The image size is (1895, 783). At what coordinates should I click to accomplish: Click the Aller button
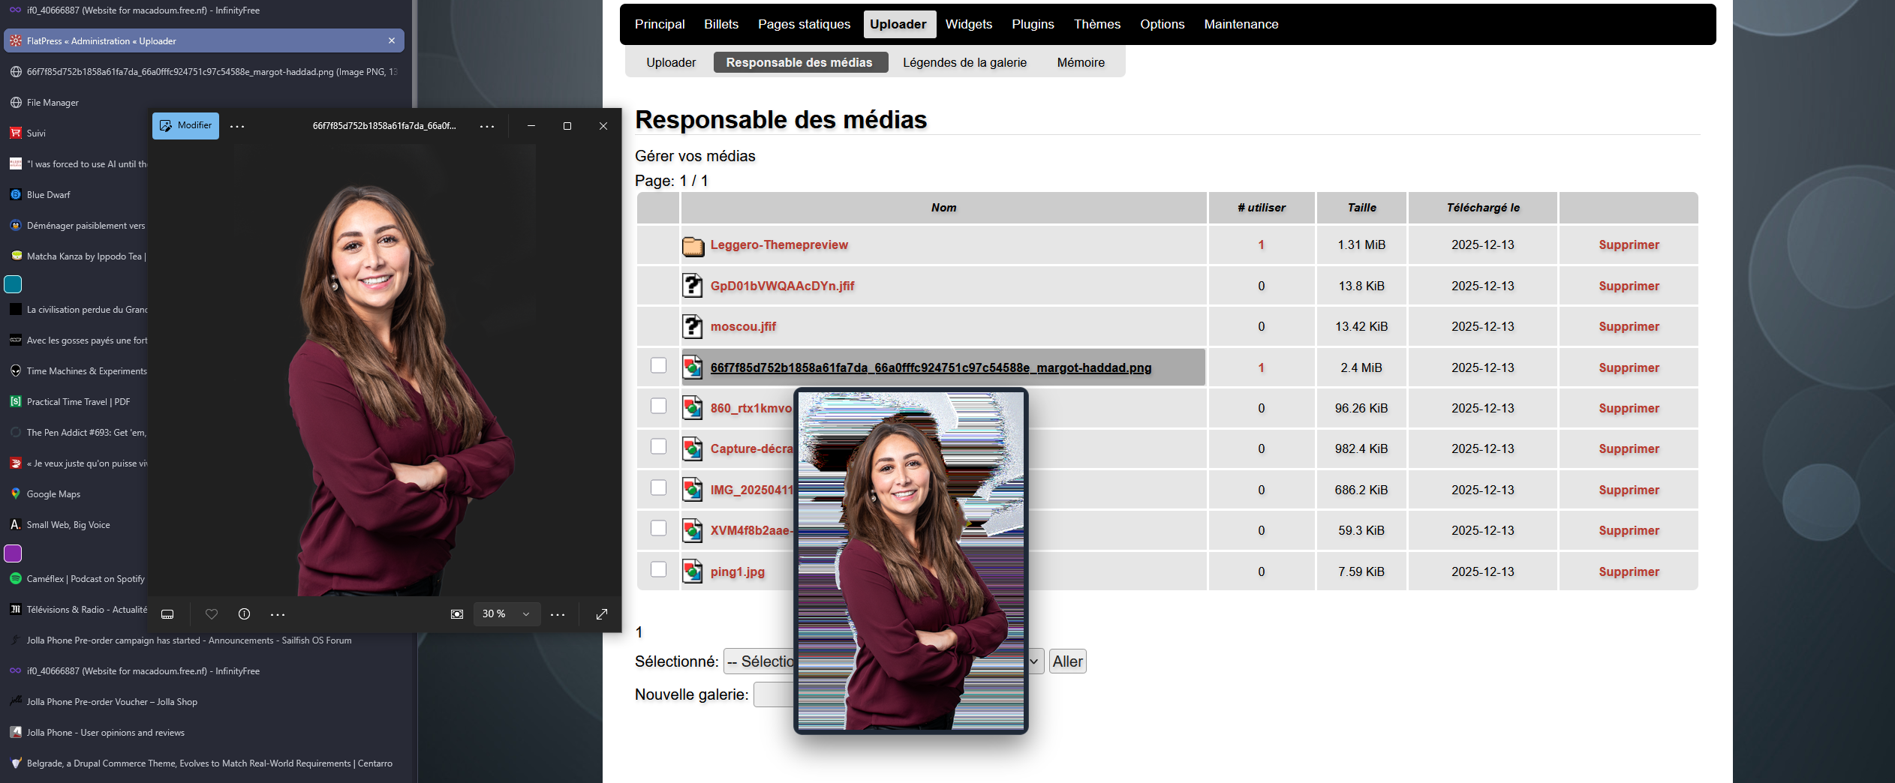1067,661
